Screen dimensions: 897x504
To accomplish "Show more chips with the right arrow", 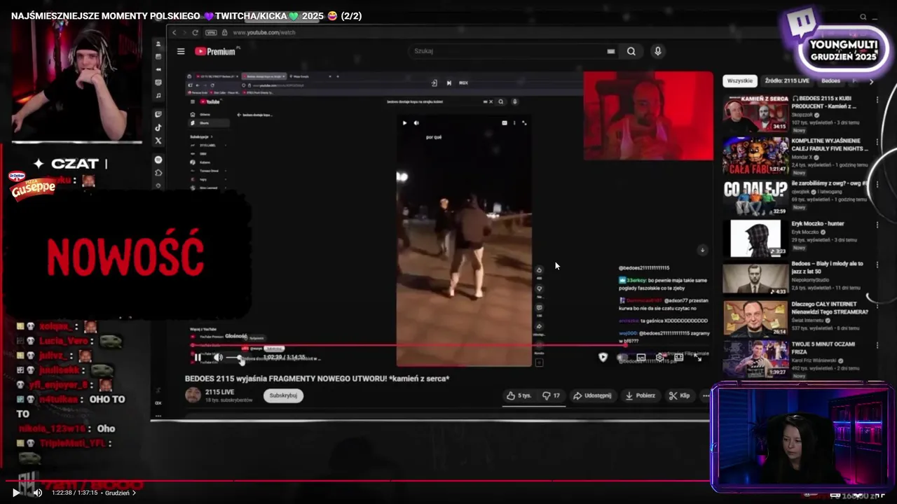I will coord(871,81).
